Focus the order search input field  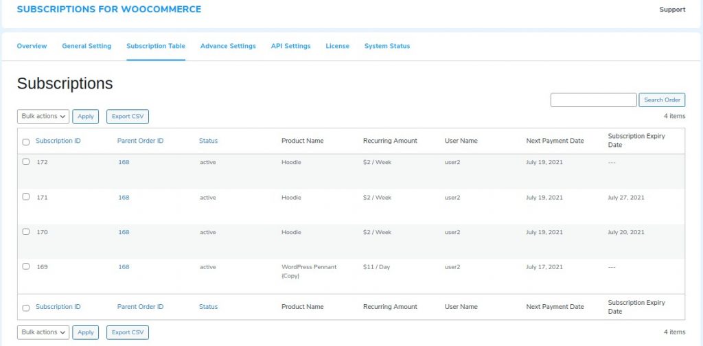(594, 100)
